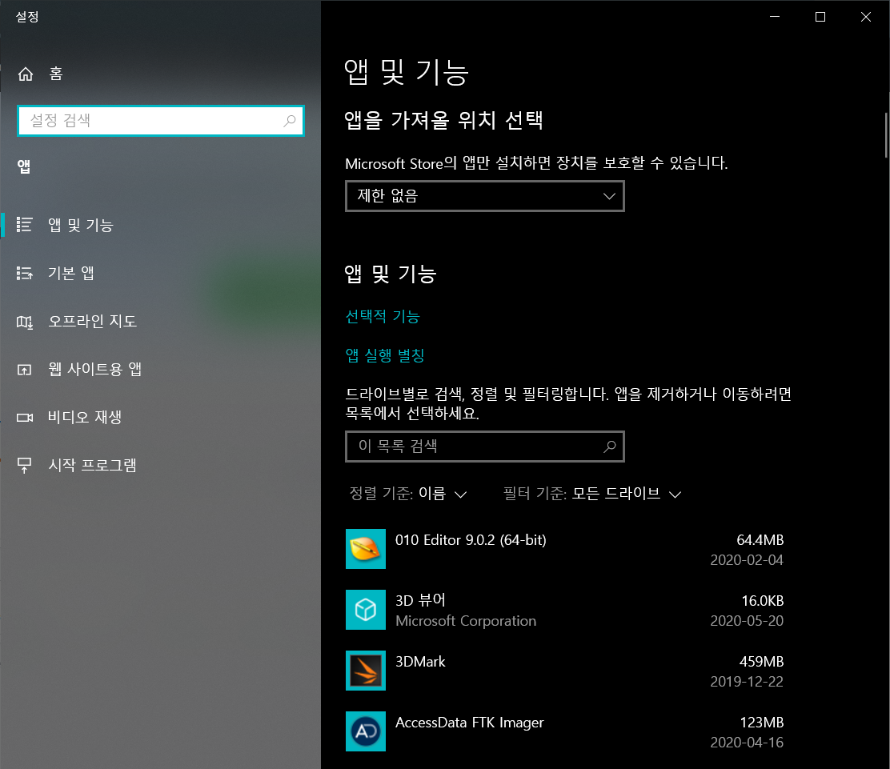Maximize the 설정 window
Image resolution: width=890 pixels, height=769 pixels.
[x=820, y=17]
